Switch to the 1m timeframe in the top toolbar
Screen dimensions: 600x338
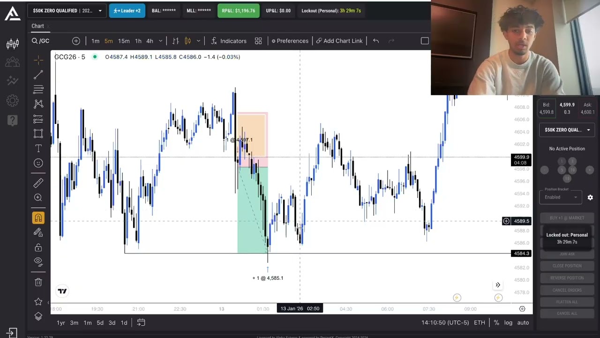(x=95, y=41)
